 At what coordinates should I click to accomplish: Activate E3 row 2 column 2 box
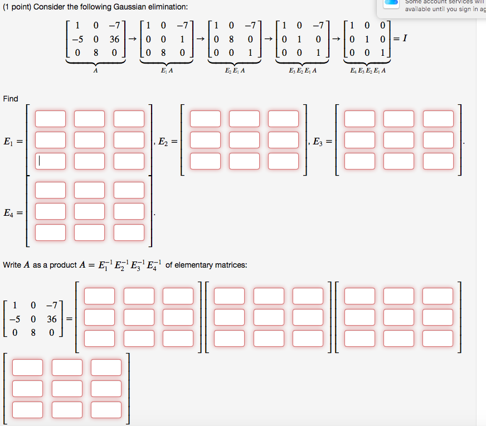(398, 140)
